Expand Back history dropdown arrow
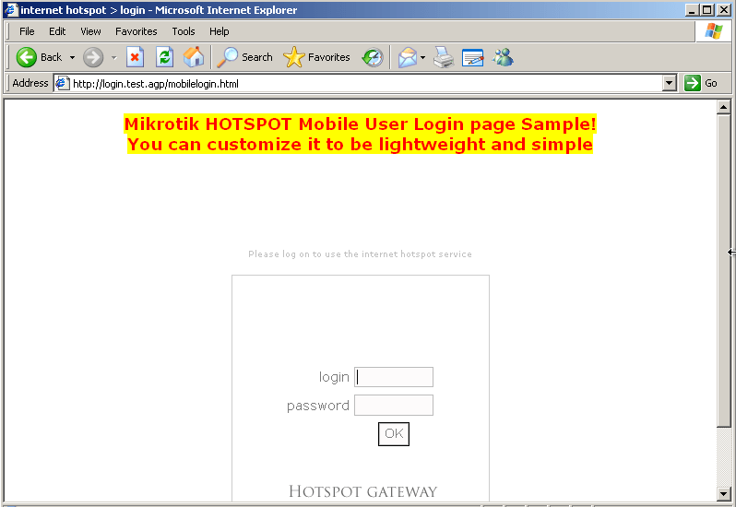This screenshot has width=736, height=507. (72, 58)
